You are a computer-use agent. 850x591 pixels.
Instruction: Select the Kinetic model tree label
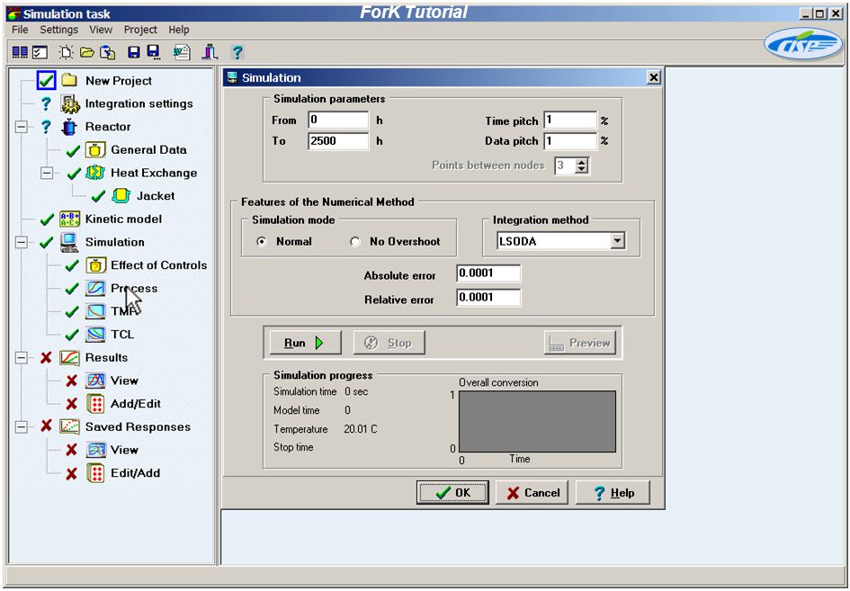click(123, 219)
